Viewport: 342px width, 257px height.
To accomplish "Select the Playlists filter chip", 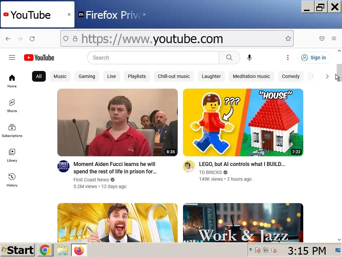I will [x=137, y=76].
